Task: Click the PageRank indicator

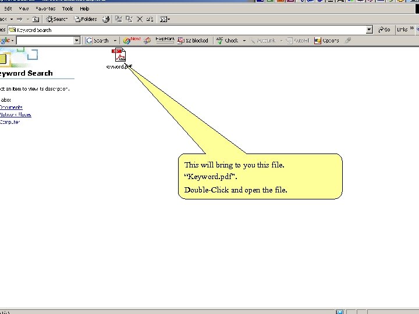Action: coord(165,40)
